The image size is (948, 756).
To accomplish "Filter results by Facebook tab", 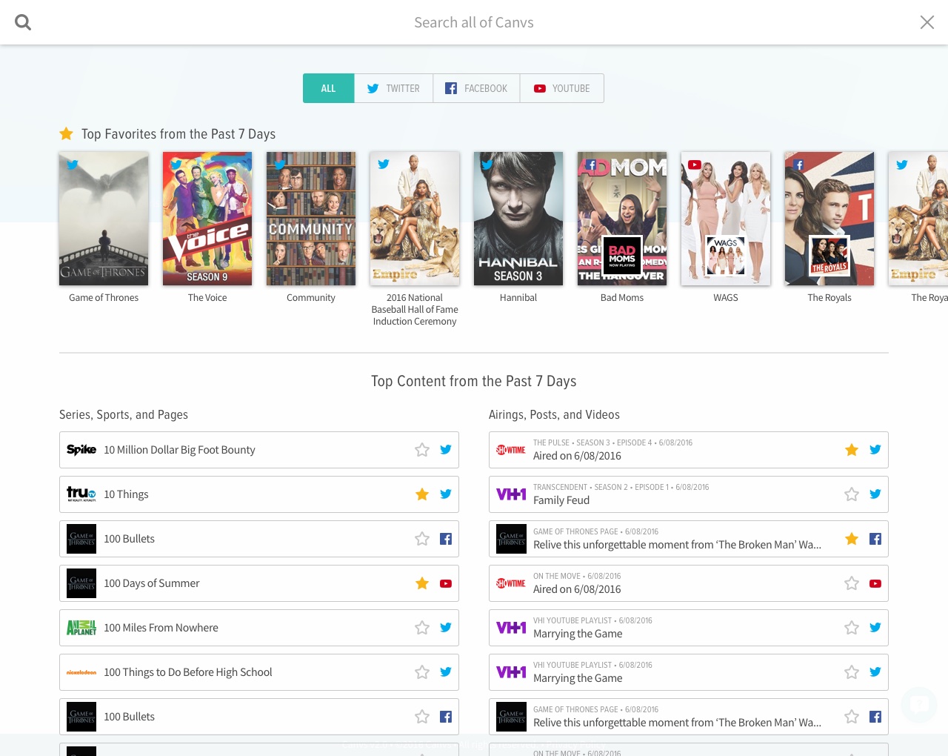I will coord(476,88).
